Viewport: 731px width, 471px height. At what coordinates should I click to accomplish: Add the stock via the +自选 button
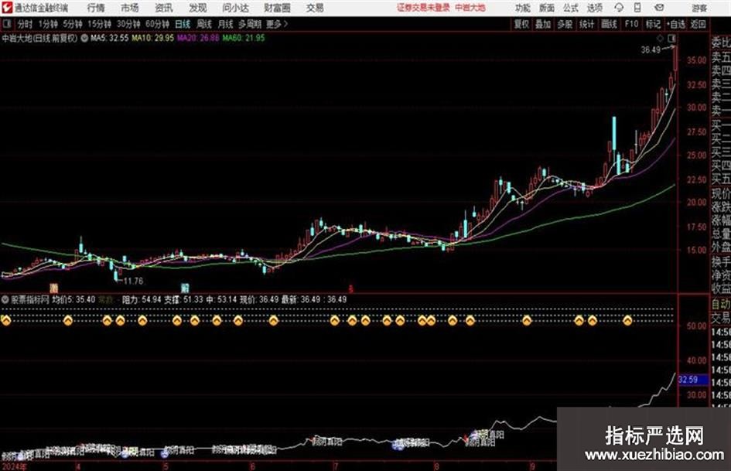[x=676, y=24]
